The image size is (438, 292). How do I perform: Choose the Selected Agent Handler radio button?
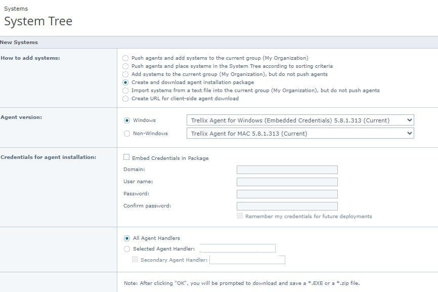click(x=127, y=248)
